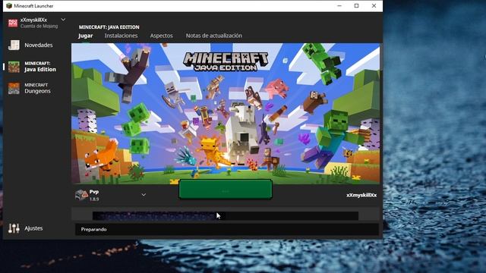Maximize the Minecraft Launcher window
Viewport: 486px width, 273px height.
coord(356,6)
